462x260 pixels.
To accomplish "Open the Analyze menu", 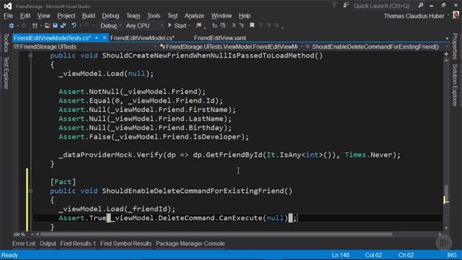I will [x=194, y=16].
